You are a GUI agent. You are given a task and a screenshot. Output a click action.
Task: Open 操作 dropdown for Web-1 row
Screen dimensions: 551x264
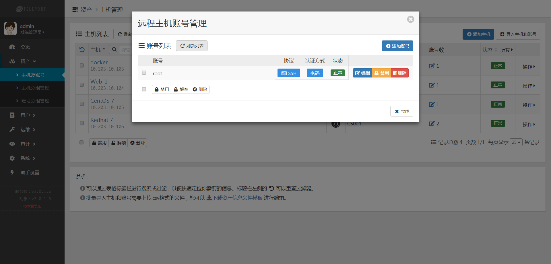[x=529, y=86]
